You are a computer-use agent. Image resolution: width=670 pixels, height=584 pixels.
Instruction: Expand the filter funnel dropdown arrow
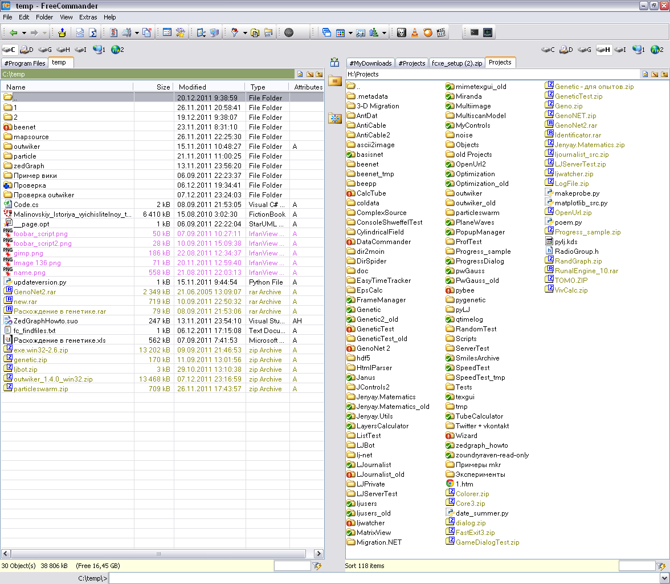tap(245, 33)
